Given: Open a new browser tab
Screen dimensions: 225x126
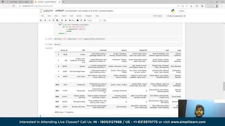Looking at the screenshot, I should point(64,2).
